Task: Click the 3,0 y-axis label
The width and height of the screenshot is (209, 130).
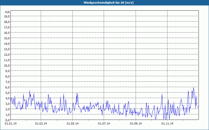Action: [8, 103]
